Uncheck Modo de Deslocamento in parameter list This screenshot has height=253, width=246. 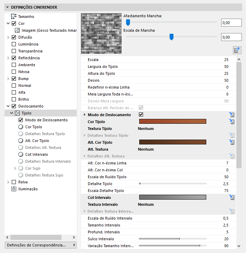[141, 115]
